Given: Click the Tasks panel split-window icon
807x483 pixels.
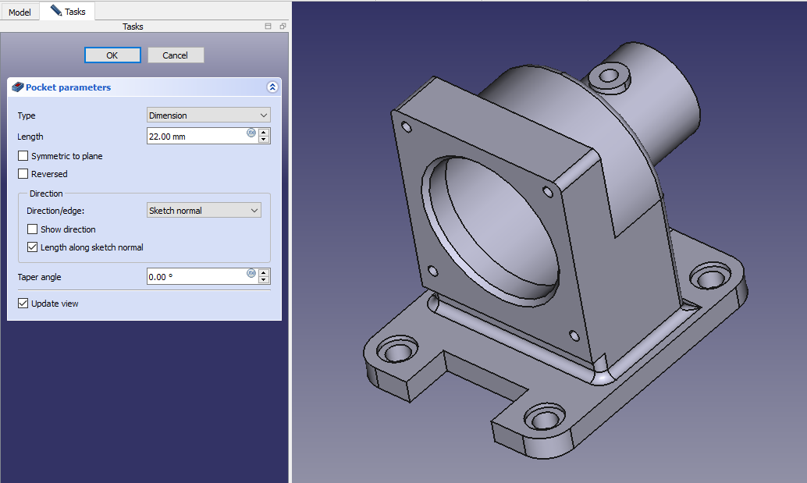Looking at the screenshot, I should coord(268,27).
